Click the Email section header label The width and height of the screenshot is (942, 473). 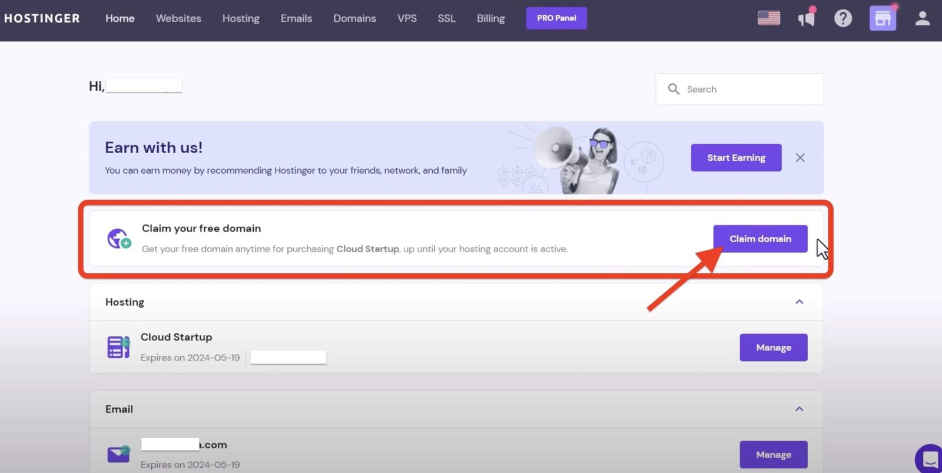119,409
